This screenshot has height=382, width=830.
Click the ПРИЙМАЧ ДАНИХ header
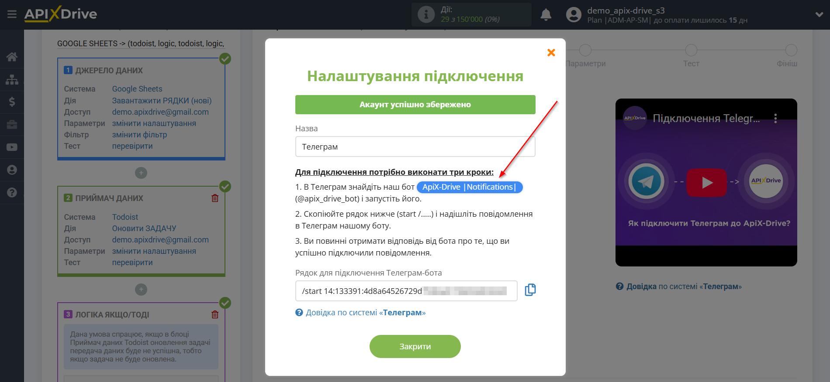pos(109,198)
